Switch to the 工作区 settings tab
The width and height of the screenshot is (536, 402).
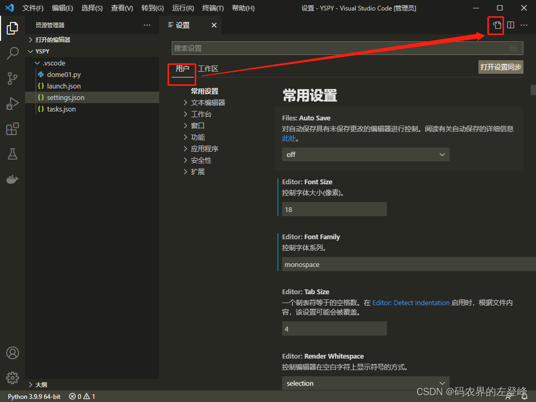pyautogui.click(x=208, y=69)
